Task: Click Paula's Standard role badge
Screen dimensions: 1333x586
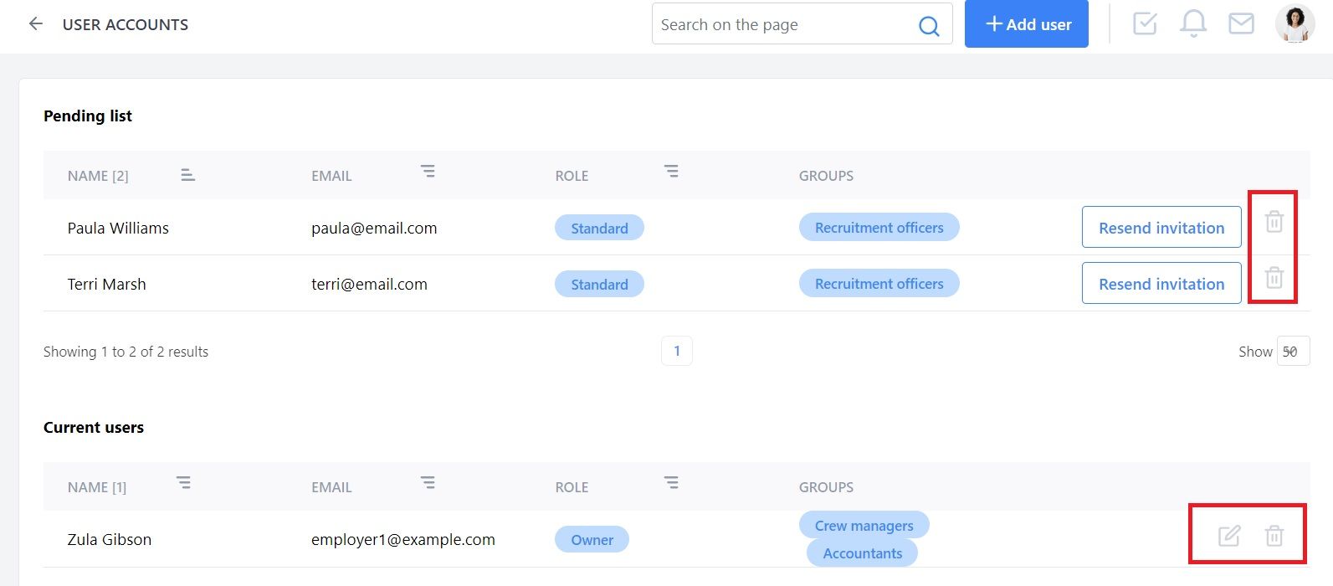Action: point(599,228)
